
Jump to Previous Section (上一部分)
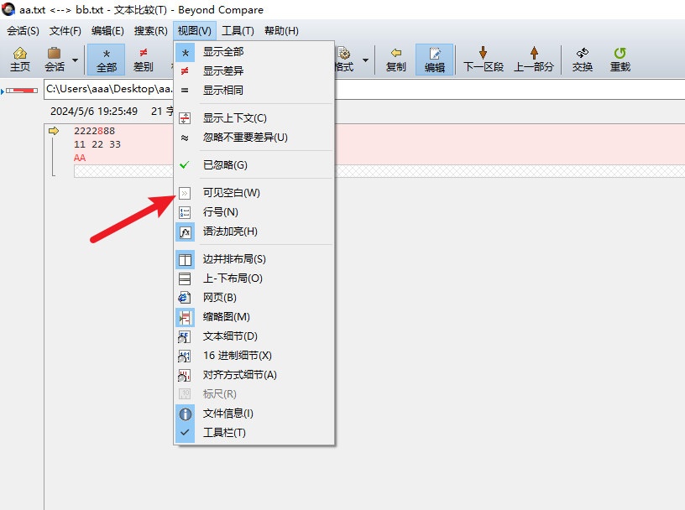[x=534, y=60]
